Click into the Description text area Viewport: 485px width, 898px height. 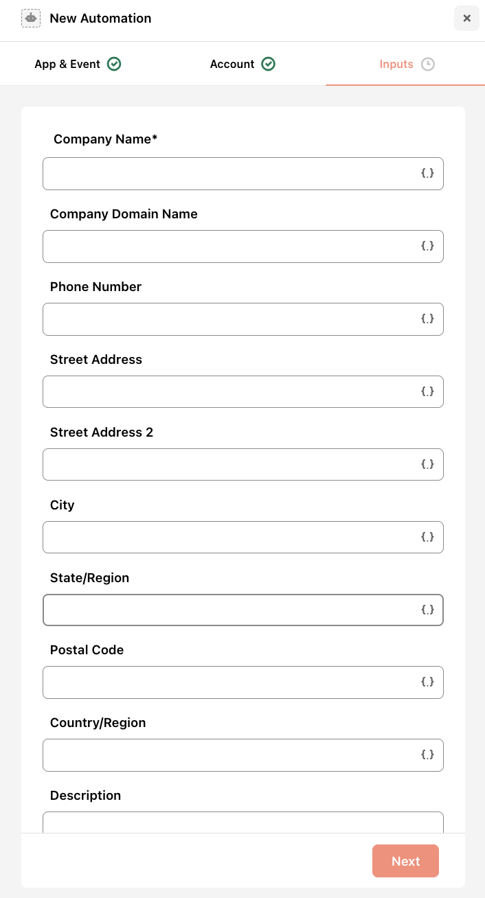tap(243, 822)
